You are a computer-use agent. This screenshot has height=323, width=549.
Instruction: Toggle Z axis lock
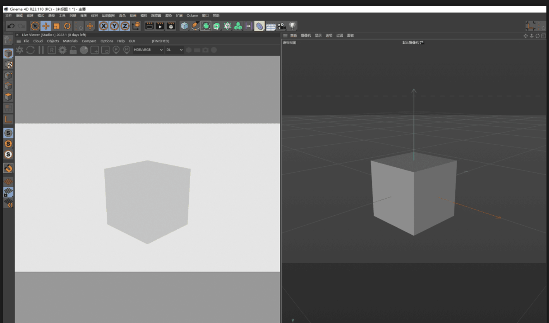tap(125, 26)
